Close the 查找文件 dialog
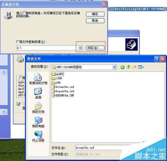 (x=163, y=59)
